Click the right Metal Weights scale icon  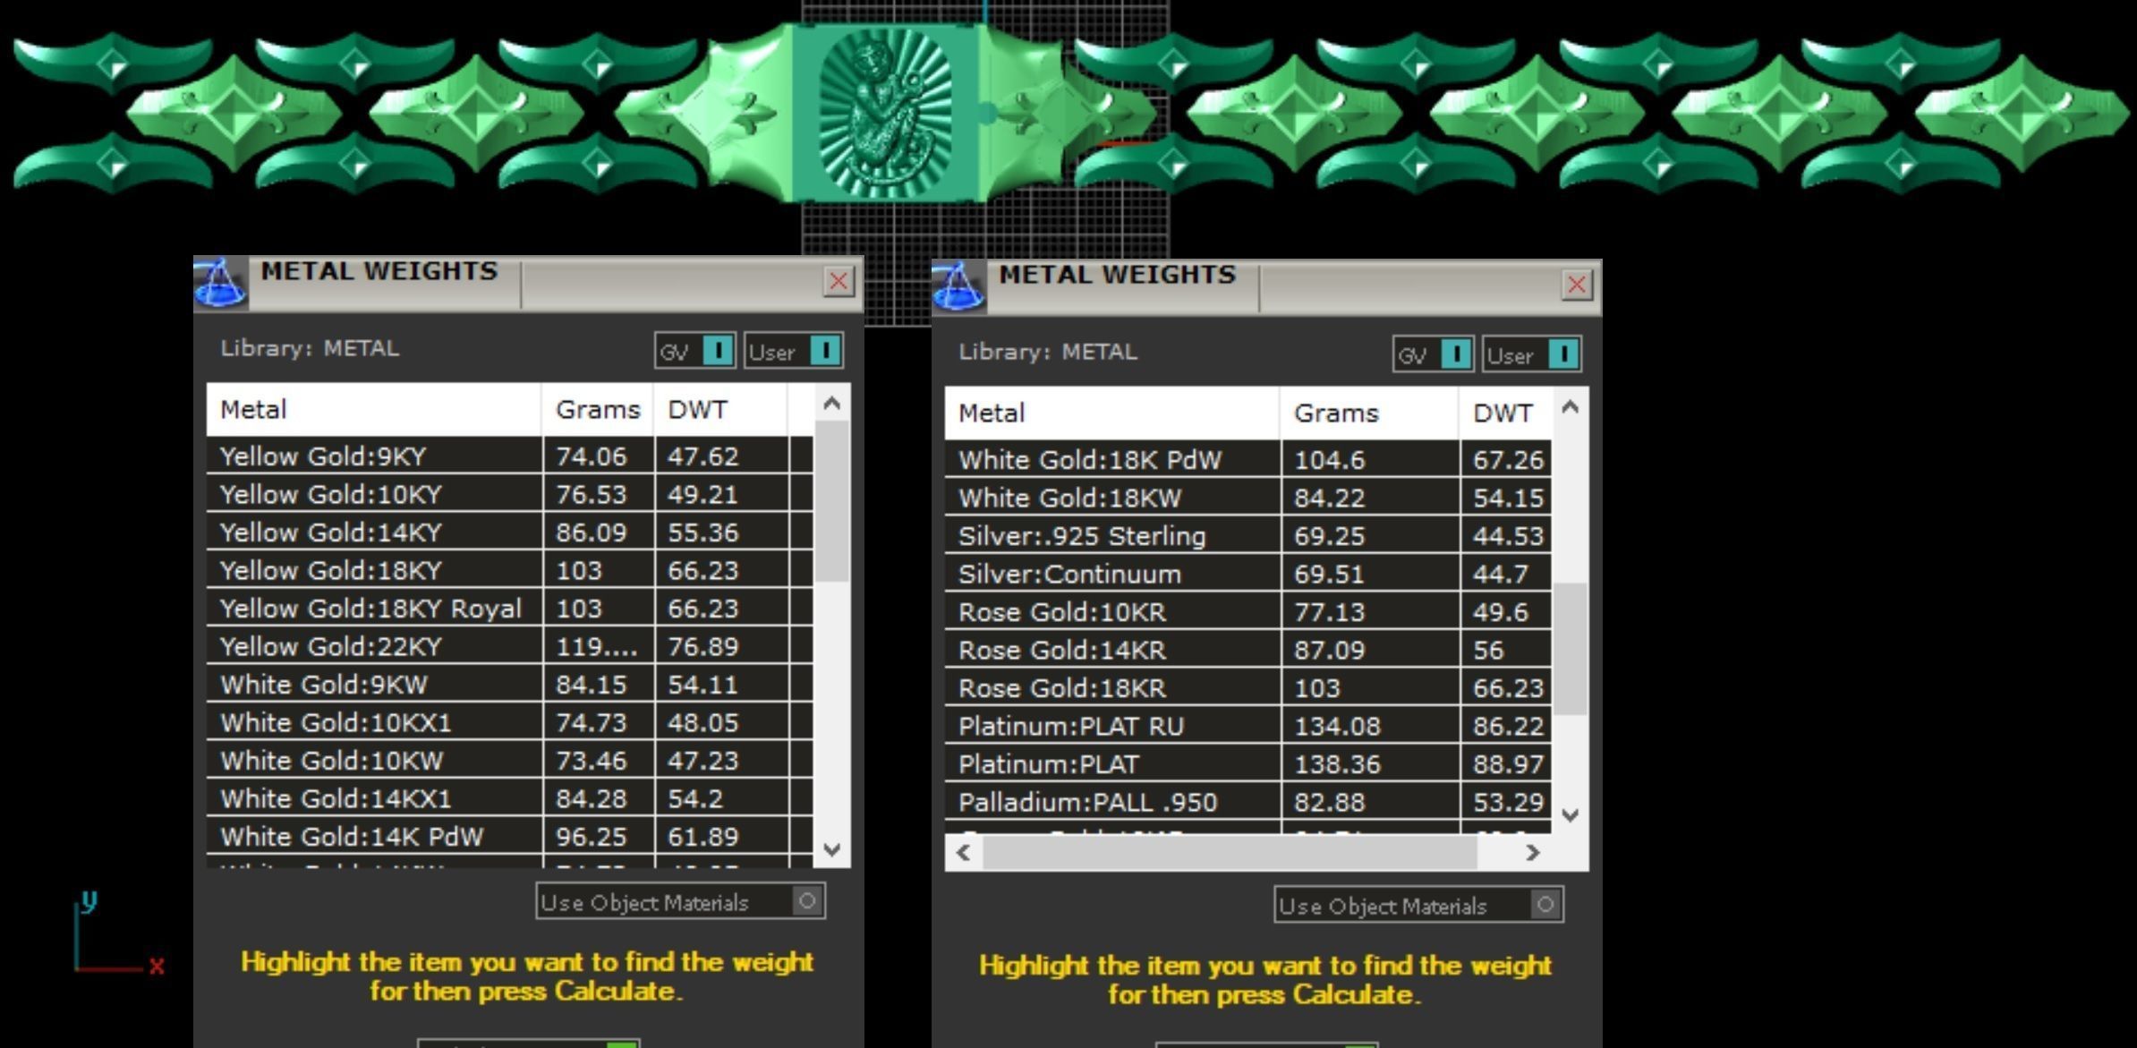958,287
